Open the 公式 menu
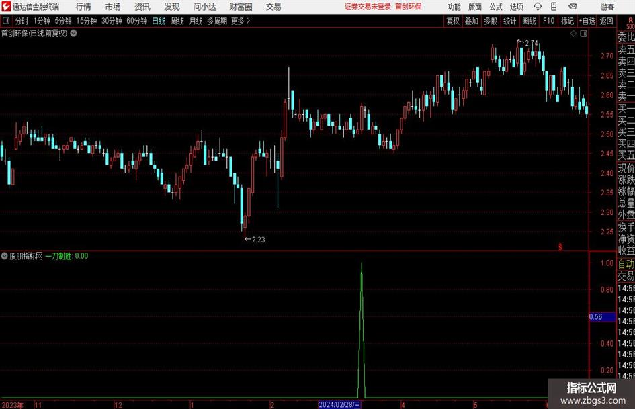The image size is (635, 409). (495, 7)
